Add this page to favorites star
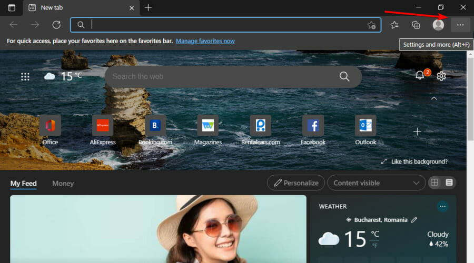Image resolution: width=474 pixels, height=263 pixels. point(371,25)
